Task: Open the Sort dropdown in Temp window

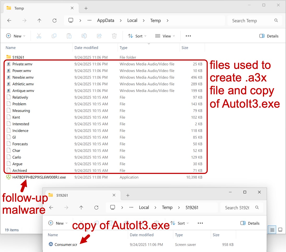Action: [137, 36]
